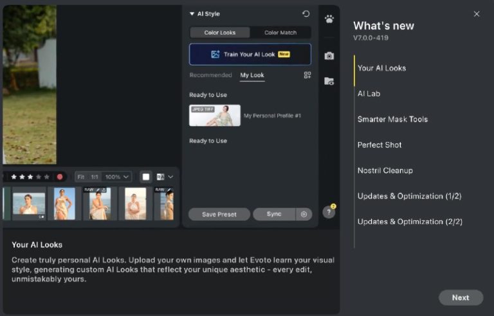The image size is (494, 316).
Task: Click the add preset grid icon
Action: pos(307,75)
